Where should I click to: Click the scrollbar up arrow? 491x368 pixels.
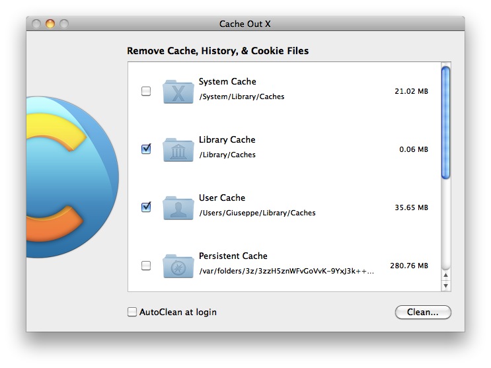pyautogui.click(x=445, y=276)
